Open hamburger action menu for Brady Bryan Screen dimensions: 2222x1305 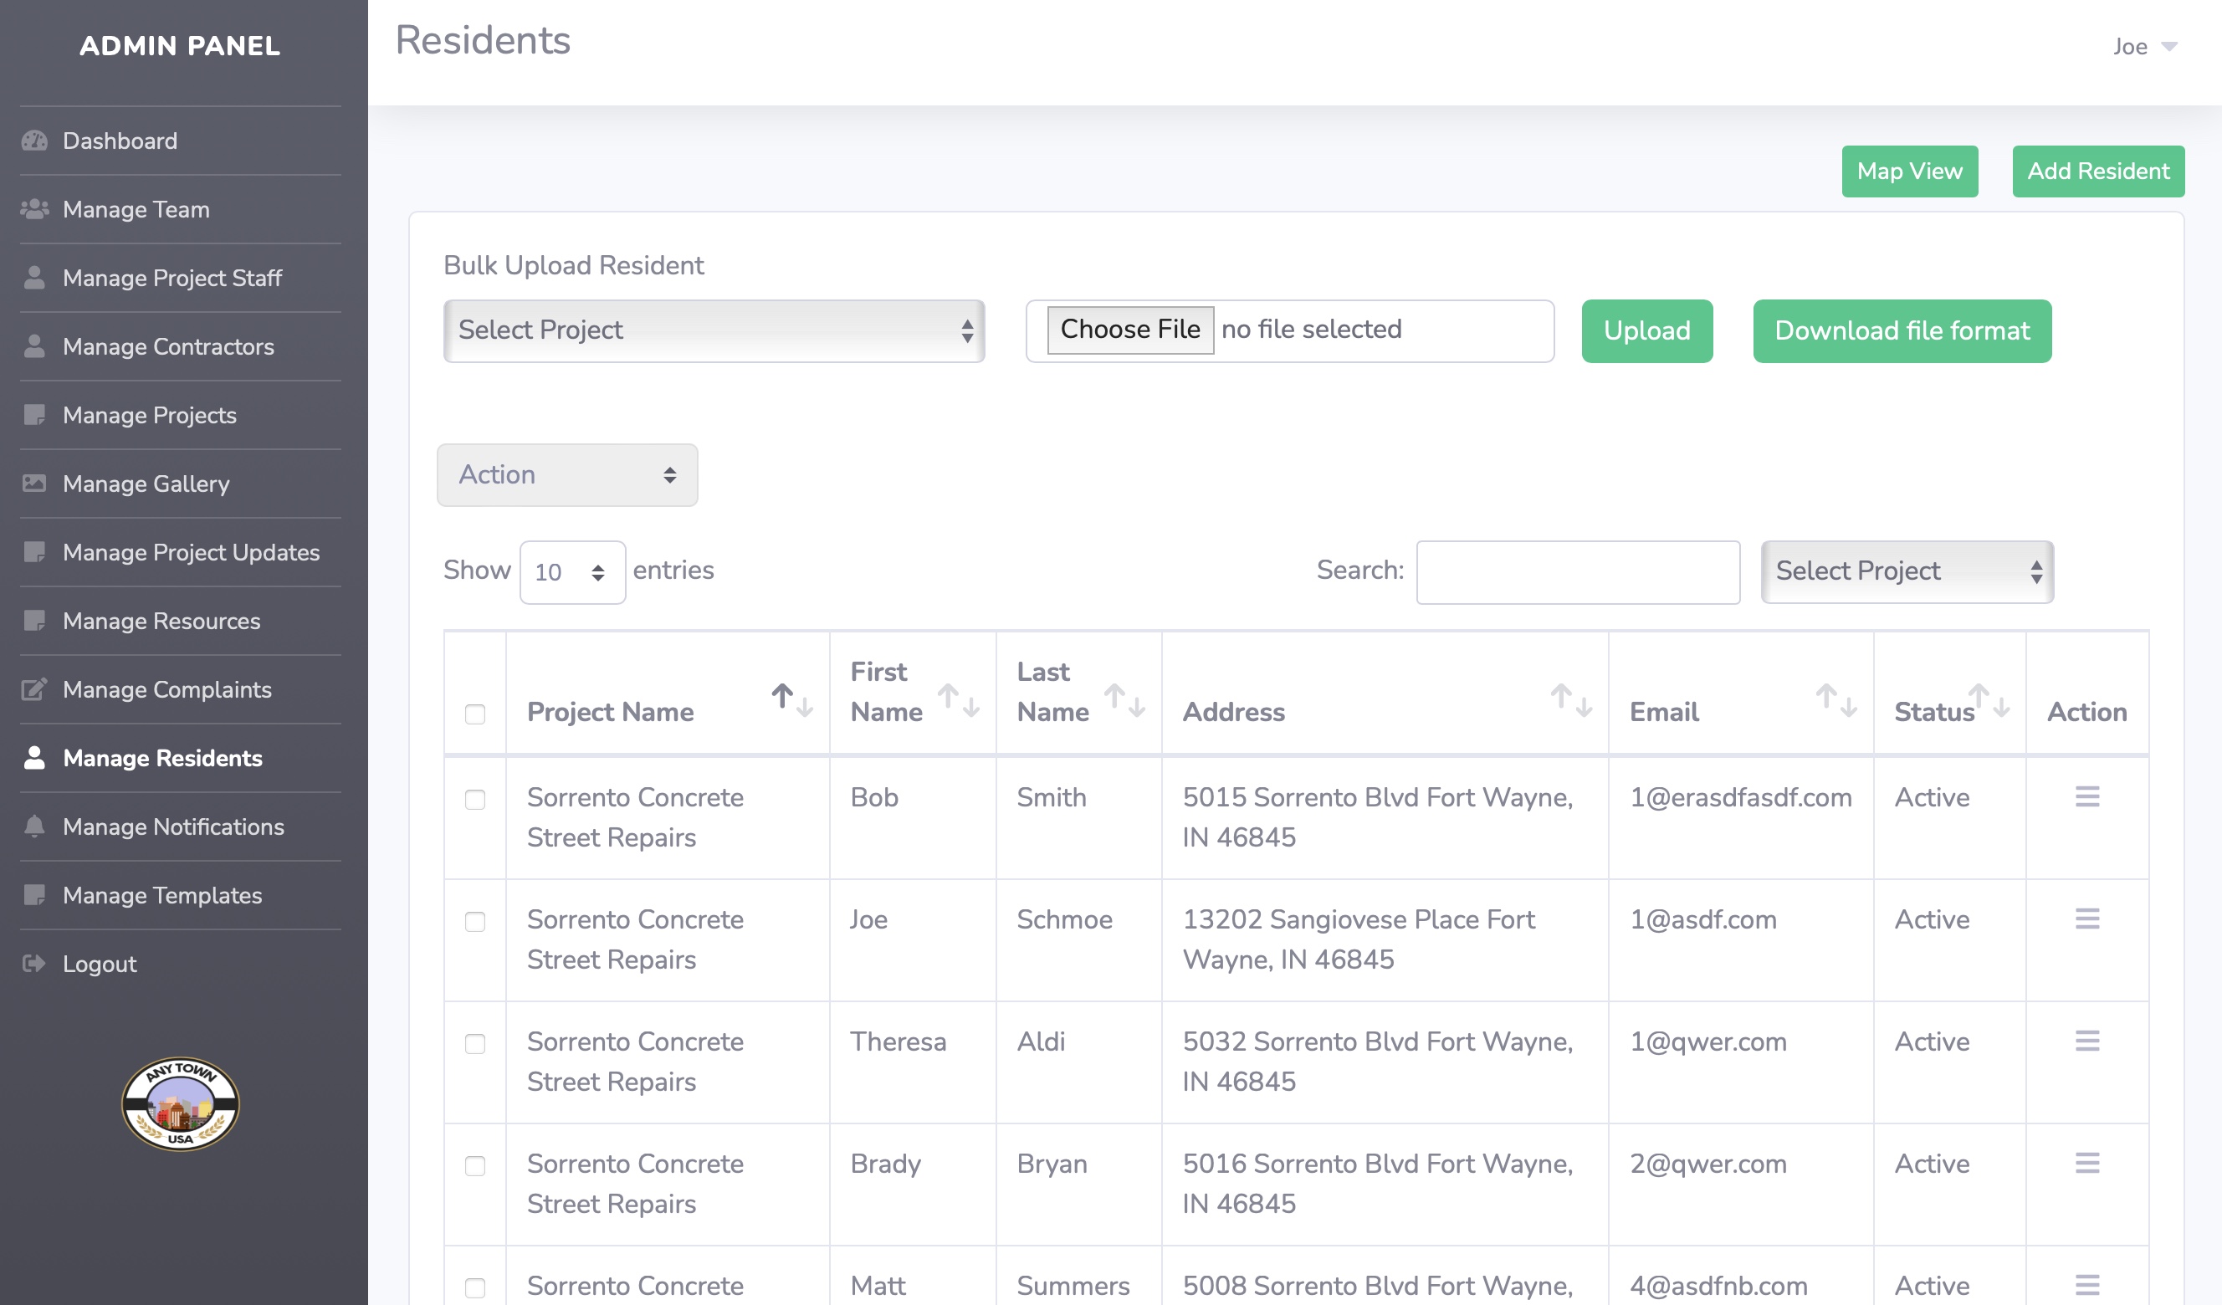coord(2086,1162)
